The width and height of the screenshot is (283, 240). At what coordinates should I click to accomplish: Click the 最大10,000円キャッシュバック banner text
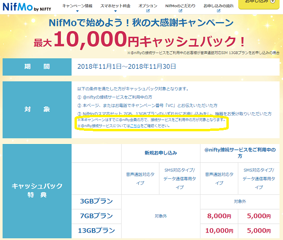coord(139,40)
